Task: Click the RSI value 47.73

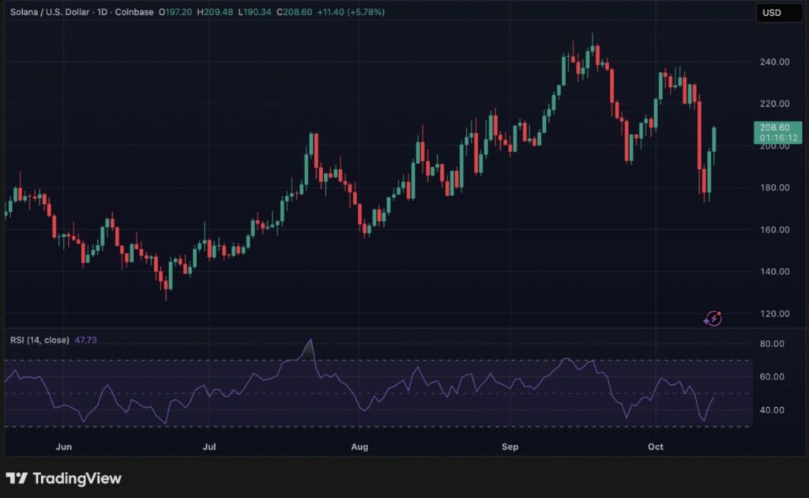Action: coord(86,340)
